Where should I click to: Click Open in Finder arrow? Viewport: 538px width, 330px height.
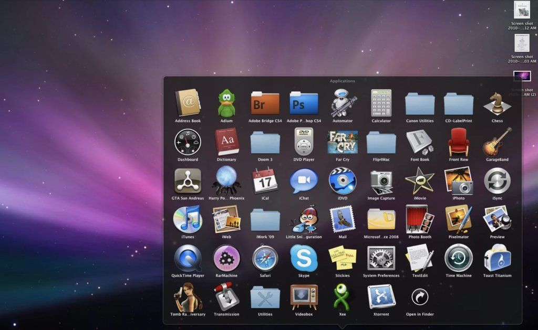pyautogui.click(x=420, y=297)
